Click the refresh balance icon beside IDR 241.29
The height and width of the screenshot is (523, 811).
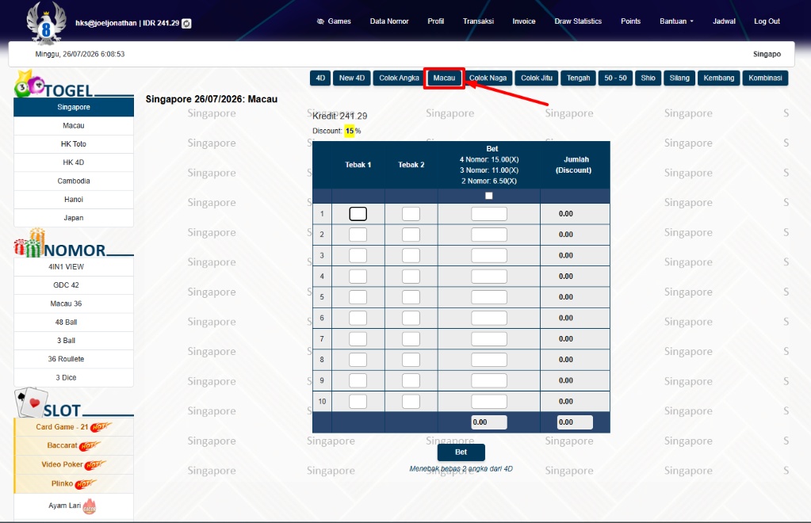[187, 23]
